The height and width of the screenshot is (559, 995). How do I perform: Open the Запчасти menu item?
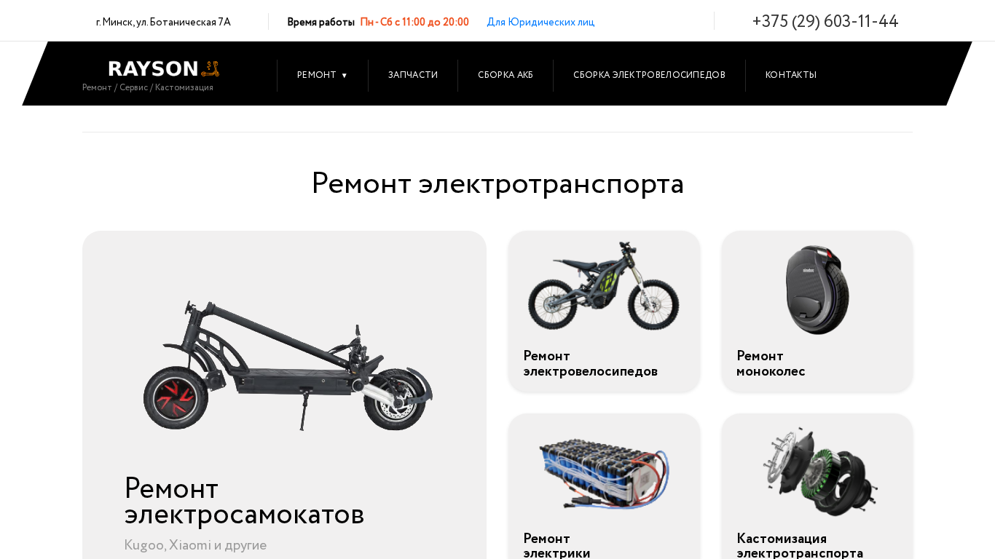pyautogui.click(x=413, y=75)
